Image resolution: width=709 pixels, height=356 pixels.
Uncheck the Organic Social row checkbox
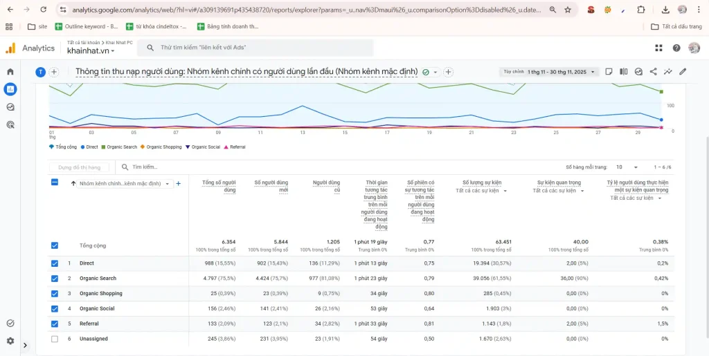pyautogui.click(x=55, y=308)
